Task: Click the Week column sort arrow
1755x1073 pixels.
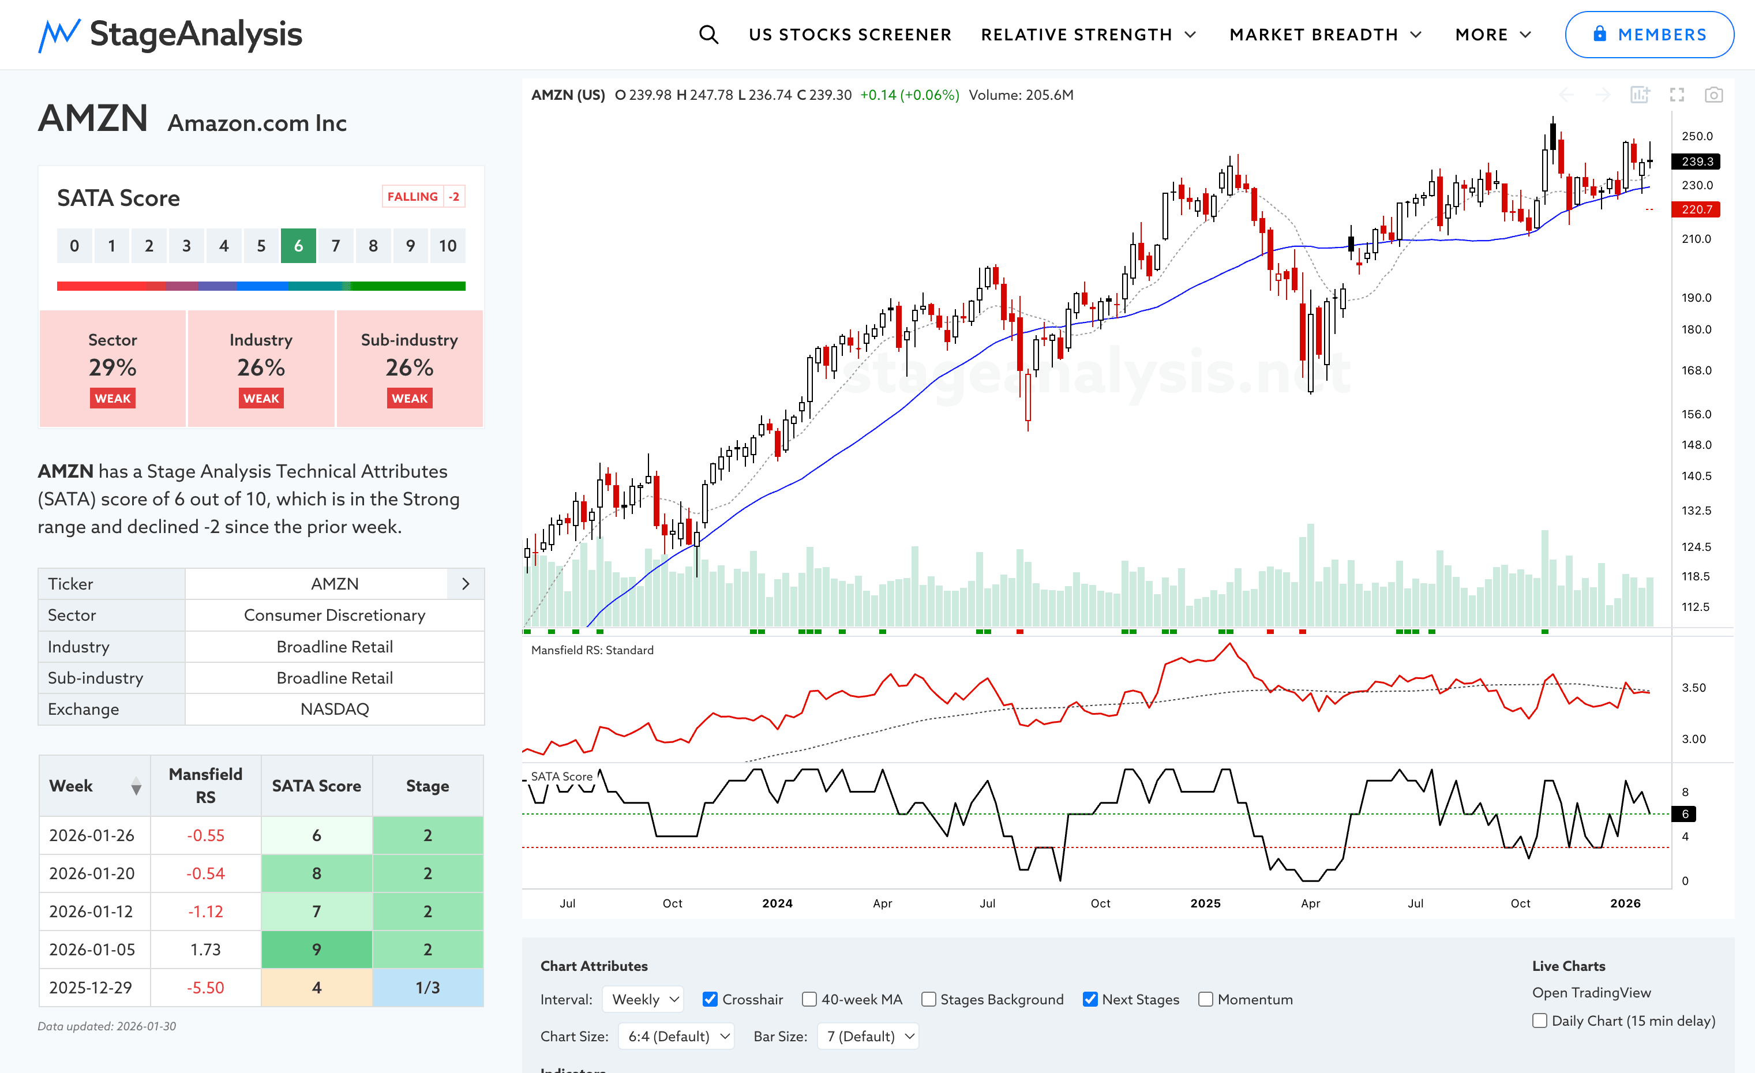Action: pos(136,786)
